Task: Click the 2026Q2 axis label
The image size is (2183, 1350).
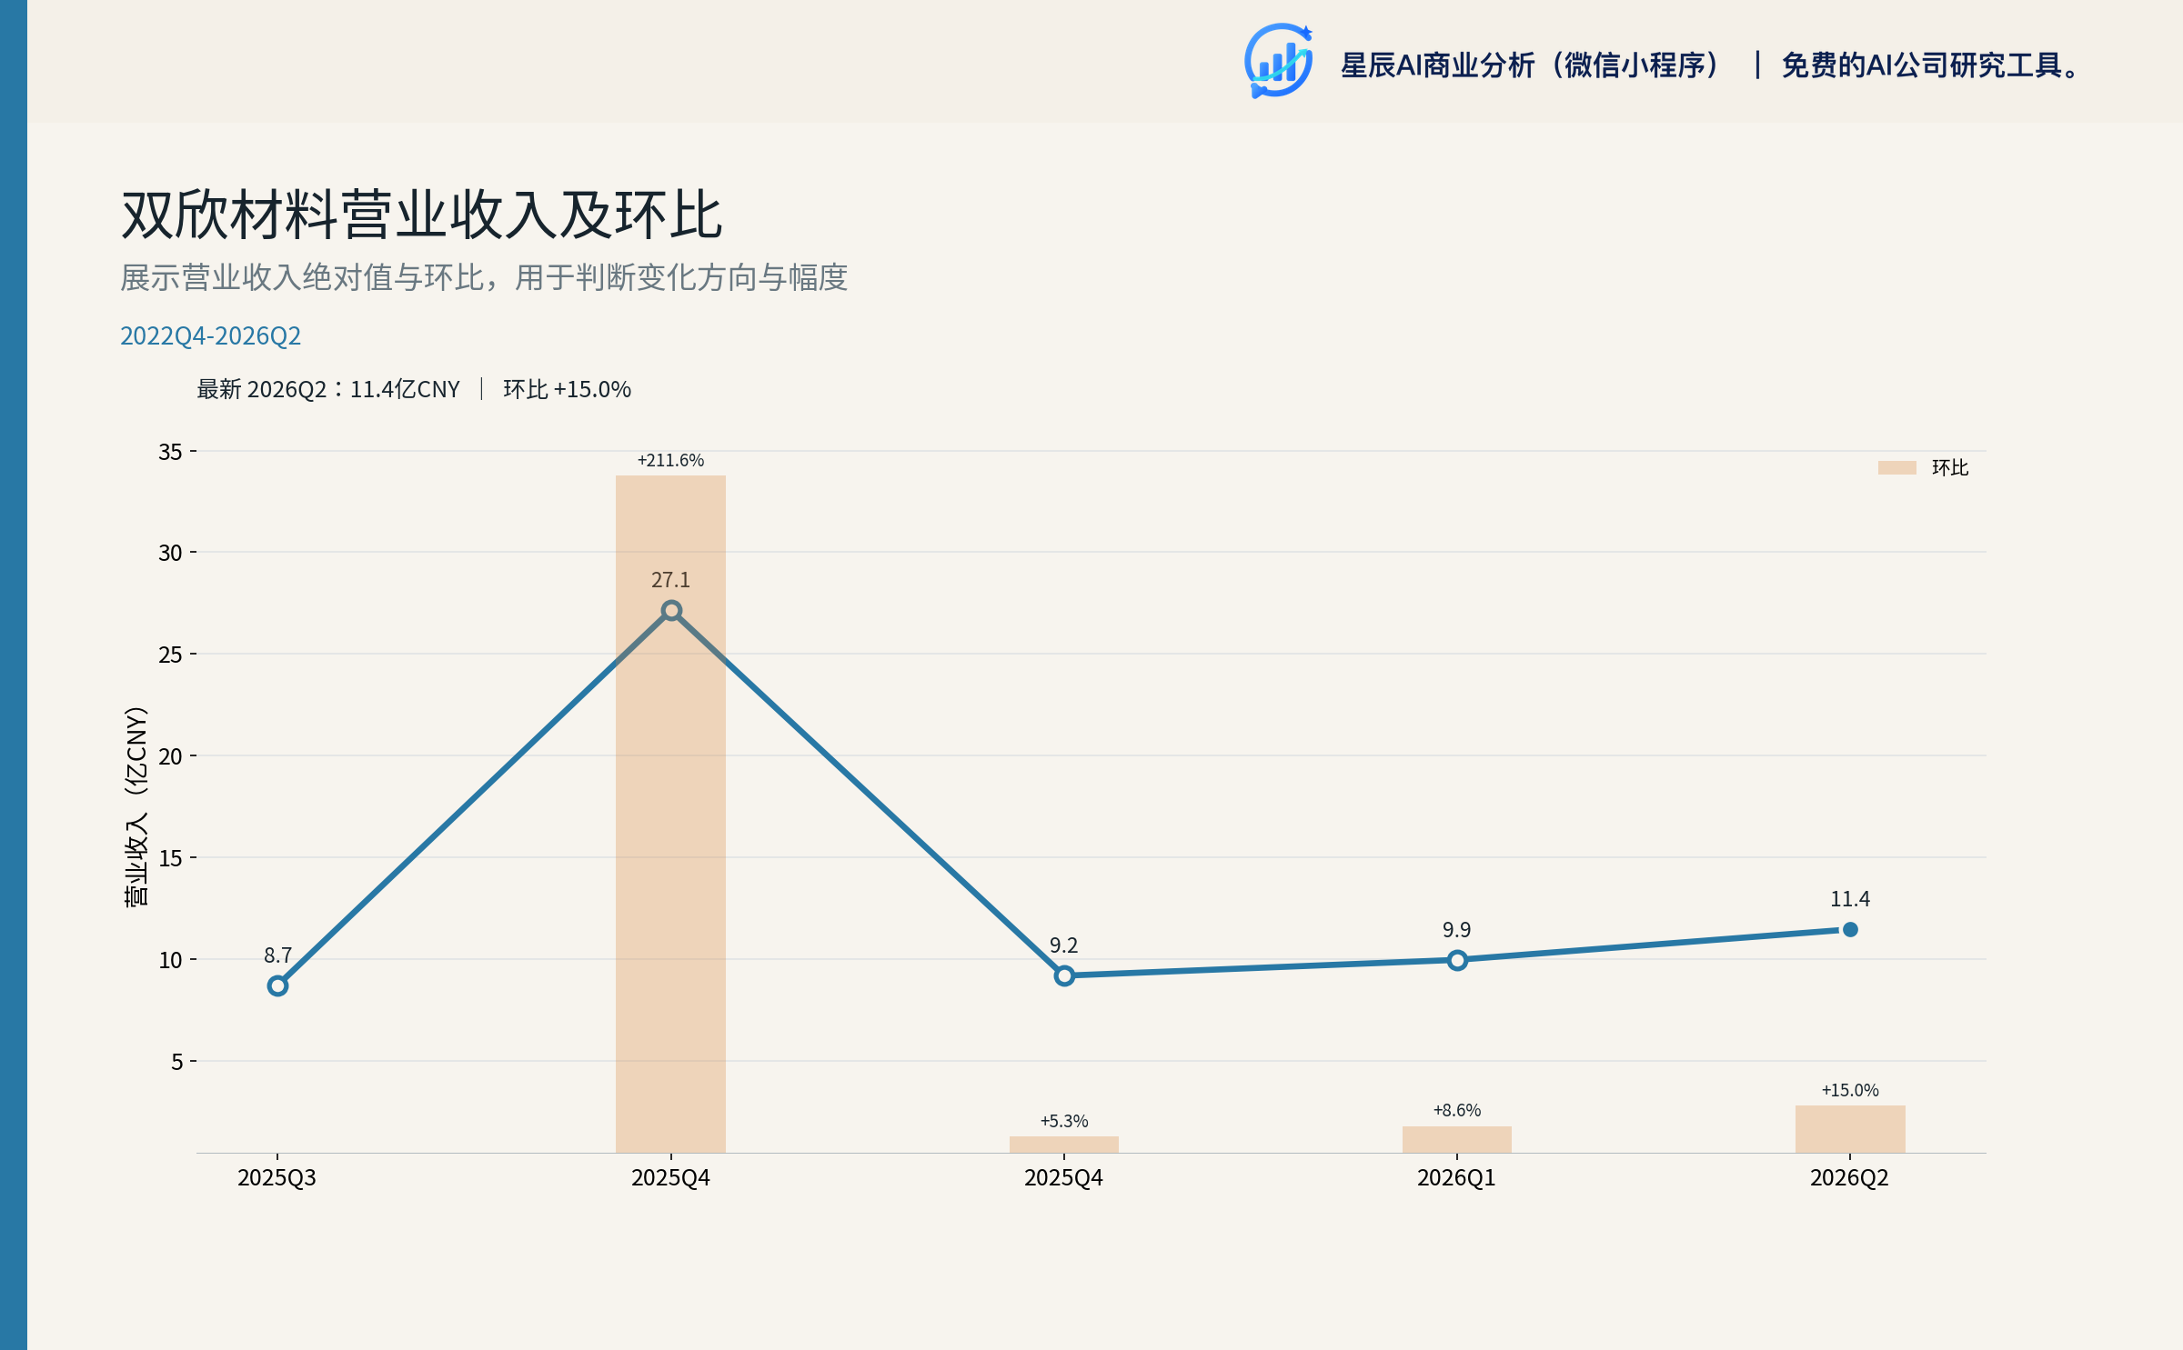Action: pos(1849,1178)
